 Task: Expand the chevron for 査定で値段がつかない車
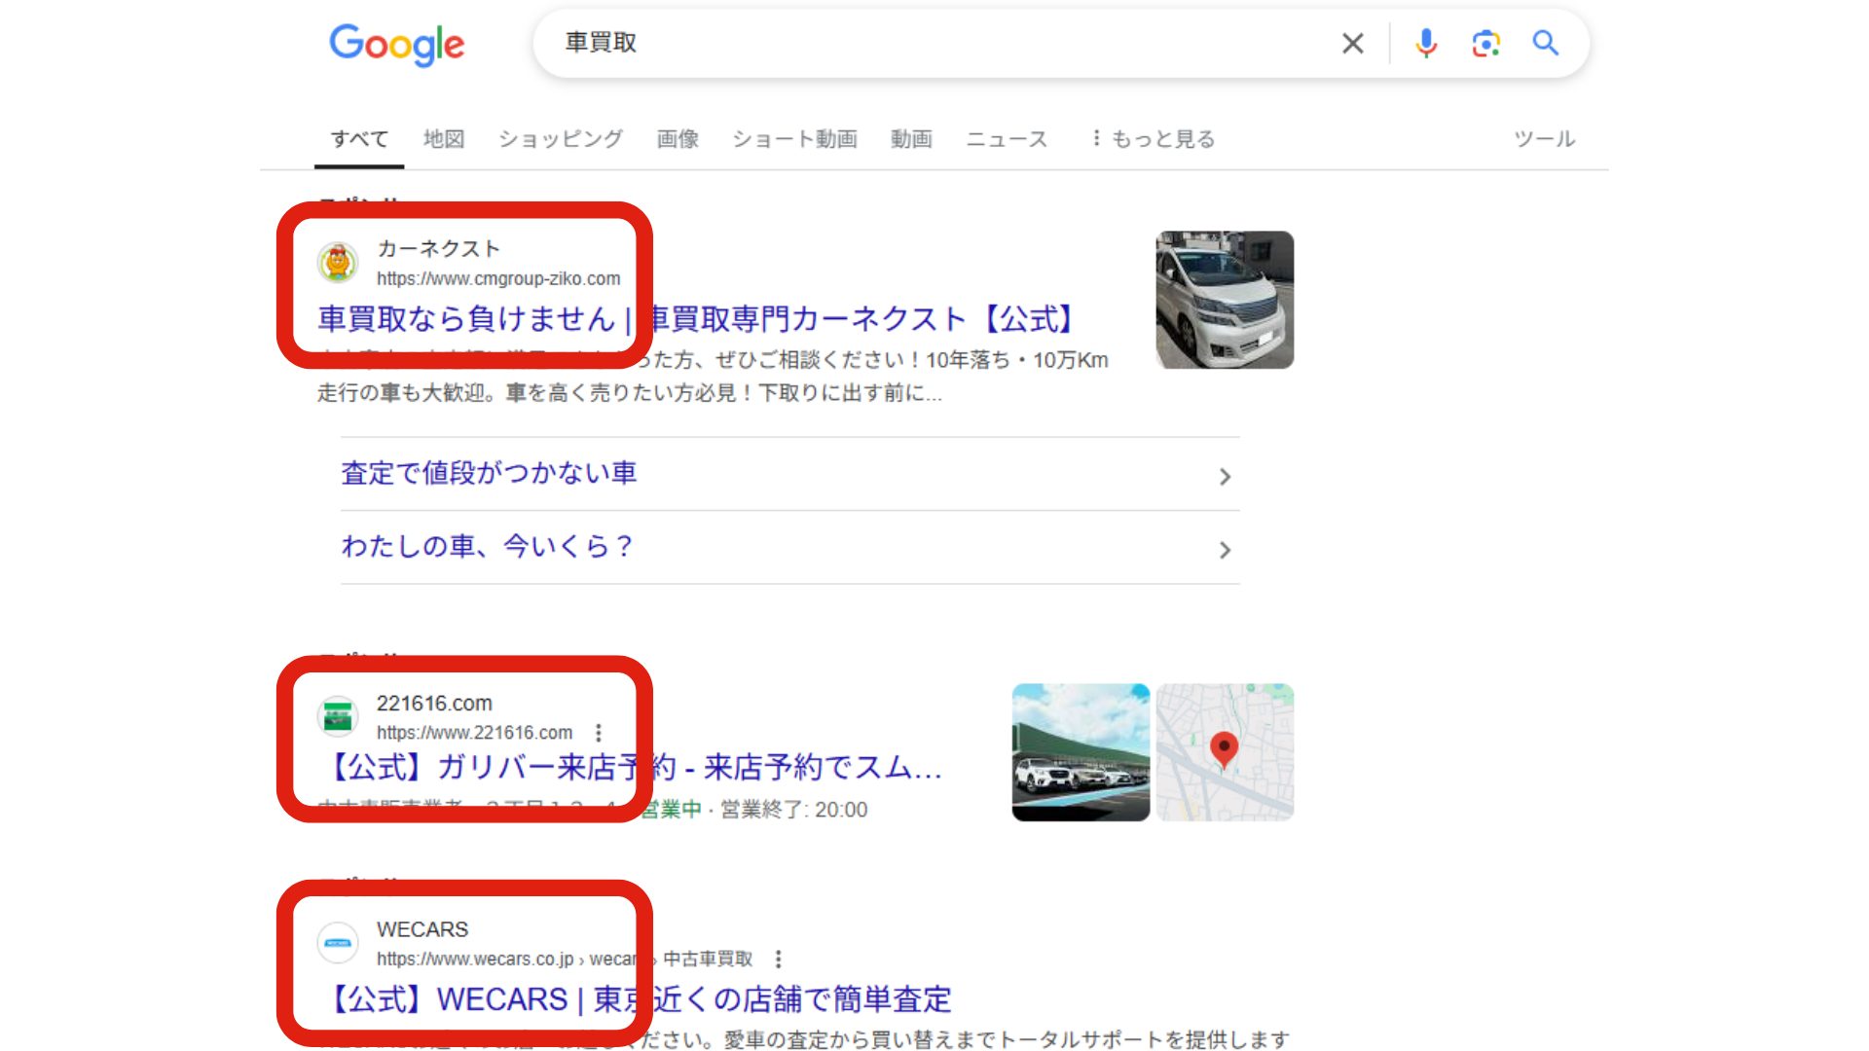coord(1225,477)
